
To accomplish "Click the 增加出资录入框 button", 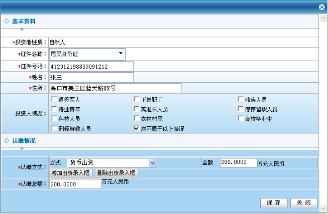I will click(71, 173).
